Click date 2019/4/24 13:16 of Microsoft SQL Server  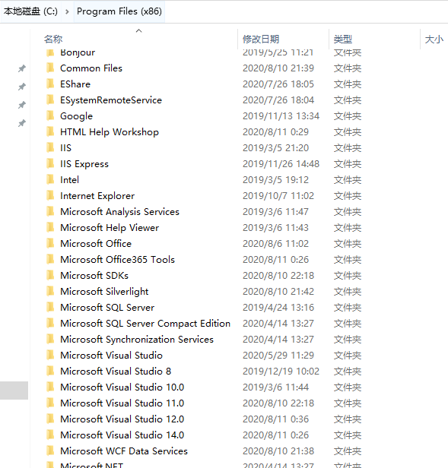click(x=278, y=307)
